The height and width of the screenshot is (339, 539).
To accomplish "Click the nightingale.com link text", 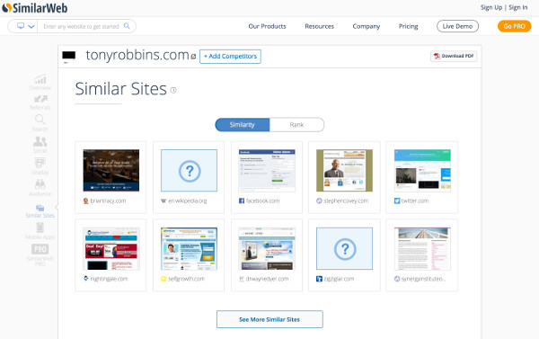I will 109,279.
